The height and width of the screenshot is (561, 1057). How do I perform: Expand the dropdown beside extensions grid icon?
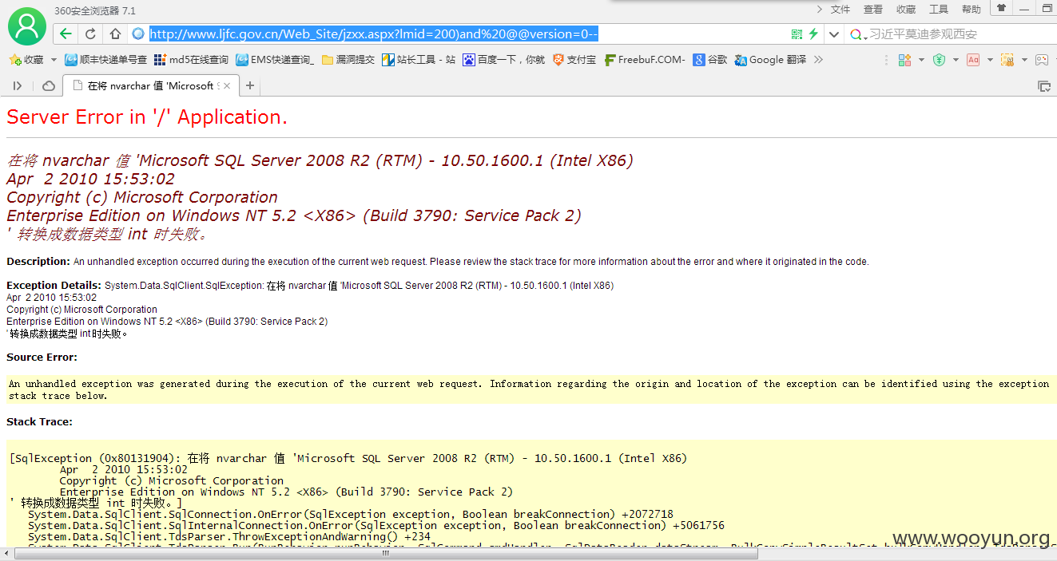coord(921,60)
